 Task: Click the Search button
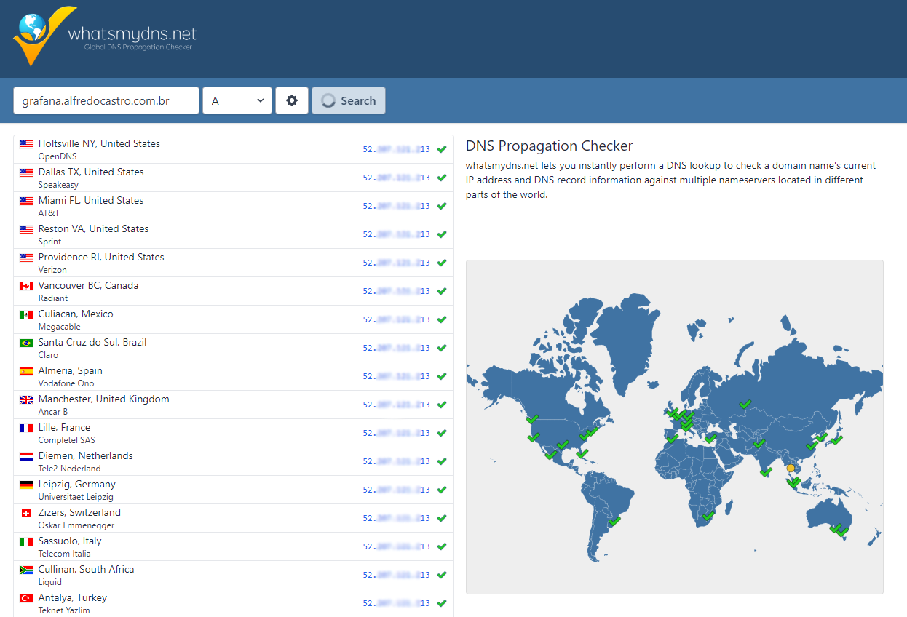349,100
